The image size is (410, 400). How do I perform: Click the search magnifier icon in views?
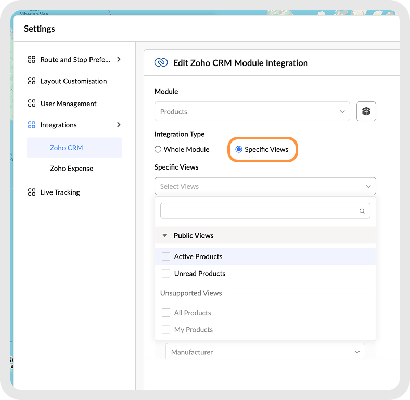tap(362, 211)
